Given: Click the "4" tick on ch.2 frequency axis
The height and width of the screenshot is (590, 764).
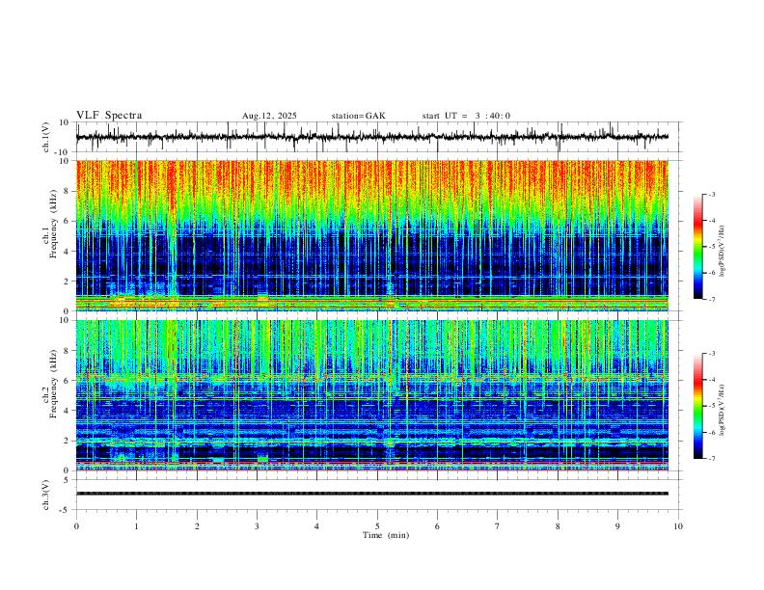Looking at the screenshot, I should tap(68, 411).
